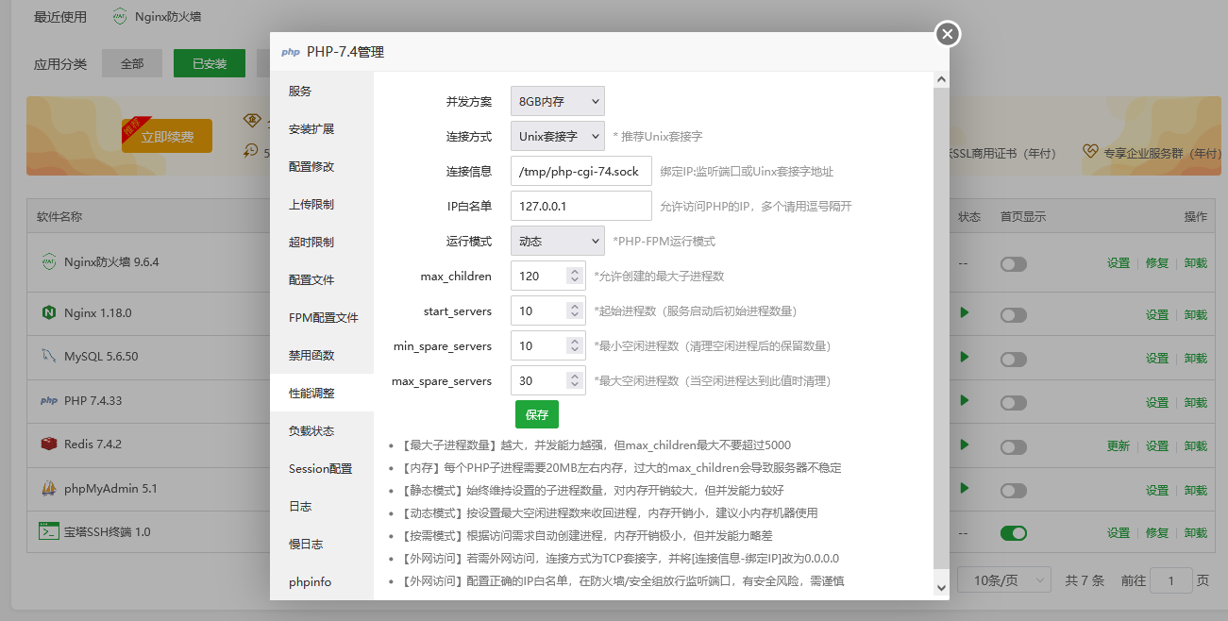Click the 保存 button to save settings
Screen dimensions: 1228x621
pos(537,414)
